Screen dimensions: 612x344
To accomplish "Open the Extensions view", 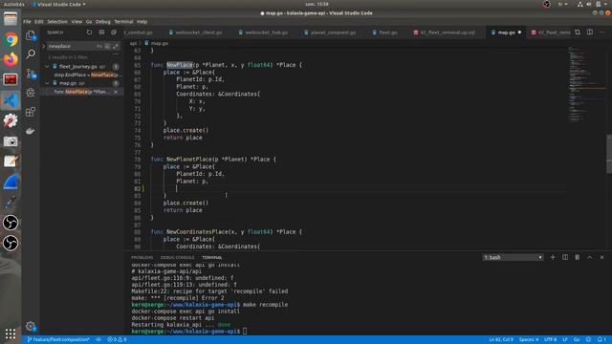I will click(31, 112).
